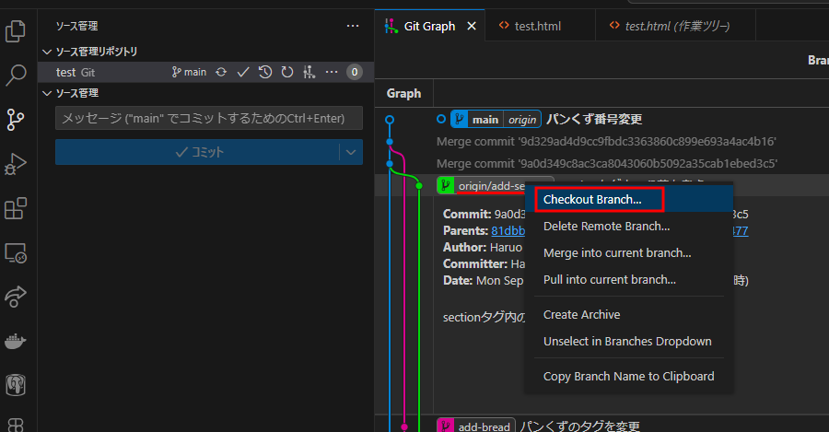The image size is (829, 432).
Task: Click the commit checkmark icon in repo row
Action: point(242,72)
